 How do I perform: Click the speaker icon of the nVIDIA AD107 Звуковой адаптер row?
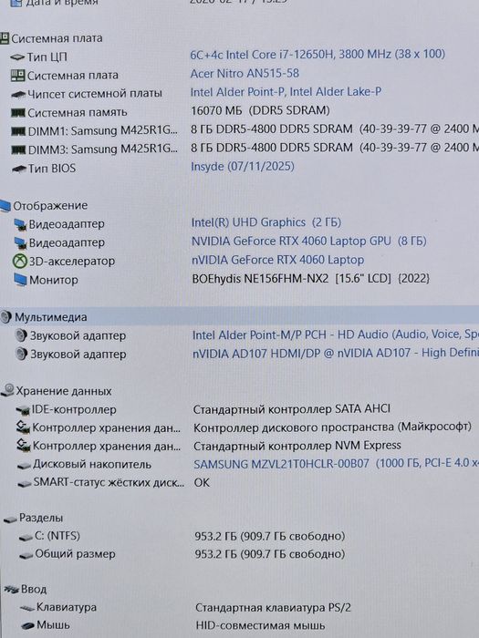coord(21,355)
